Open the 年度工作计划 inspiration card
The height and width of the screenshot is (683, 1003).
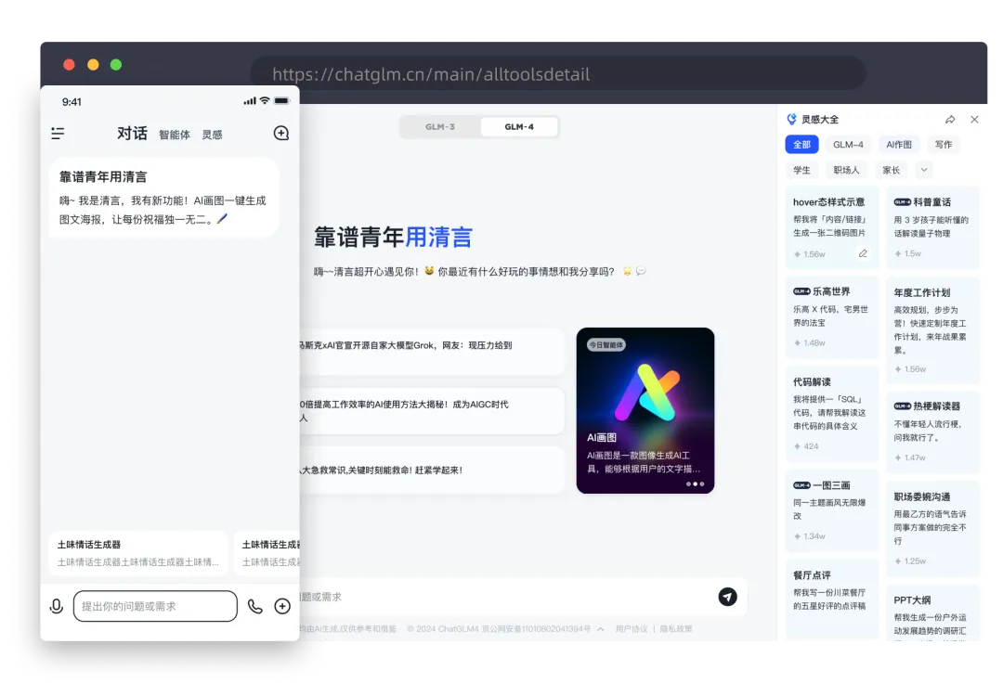click(932, 330)
